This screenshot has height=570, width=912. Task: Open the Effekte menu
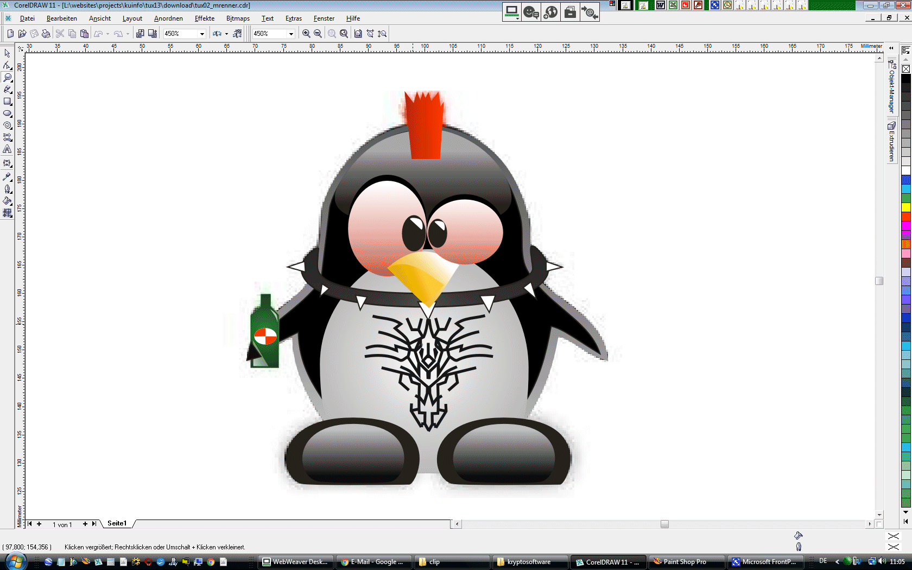click(205, 18)
